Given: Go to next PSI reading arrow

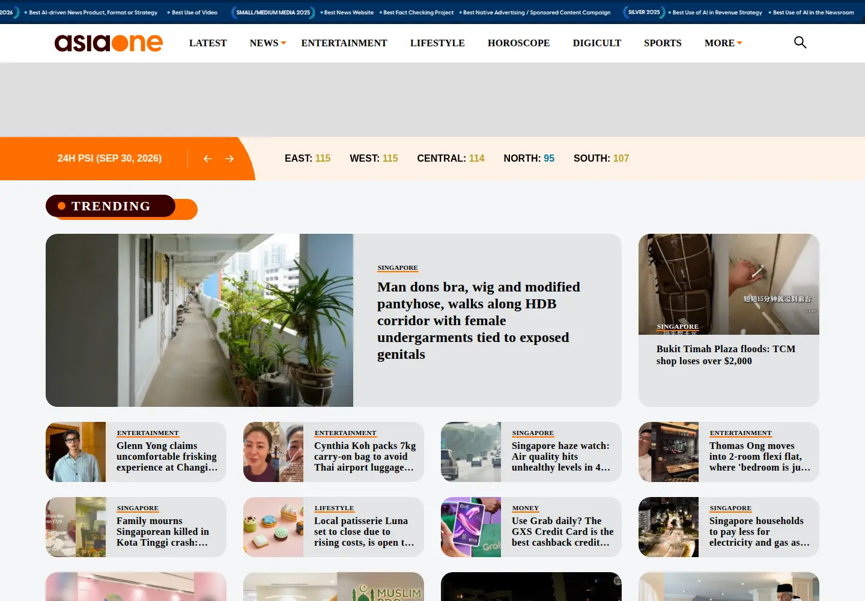Looking at the screenshot, I should [x=229, y=159].
